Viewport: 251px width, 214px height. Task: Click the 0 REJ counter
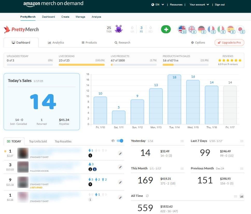pos(150,29)
